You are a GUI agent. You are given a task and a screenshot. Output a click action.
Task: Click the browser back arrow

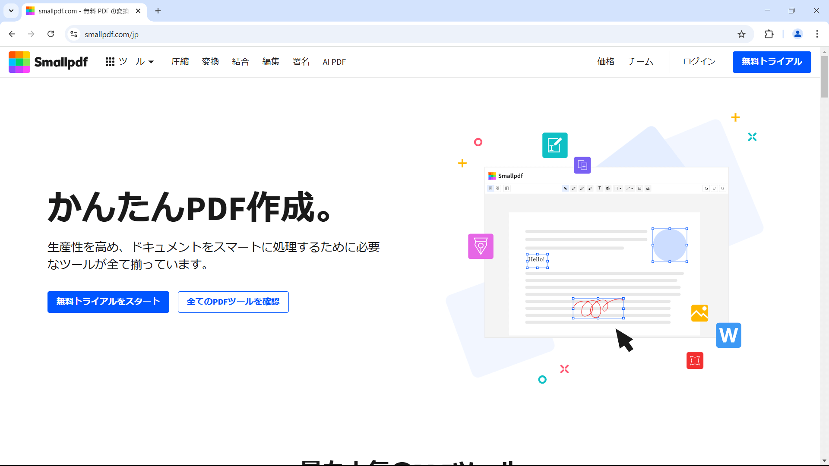point(12,34)
